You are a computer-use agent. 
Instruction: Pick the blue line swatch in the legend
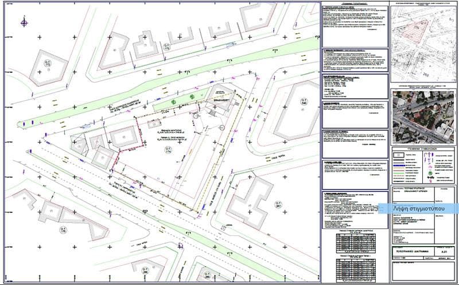coord(399,164)
